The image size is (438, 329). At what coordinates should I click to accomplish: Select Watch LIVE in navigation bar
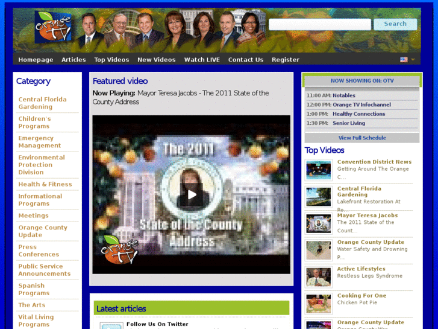202,60
